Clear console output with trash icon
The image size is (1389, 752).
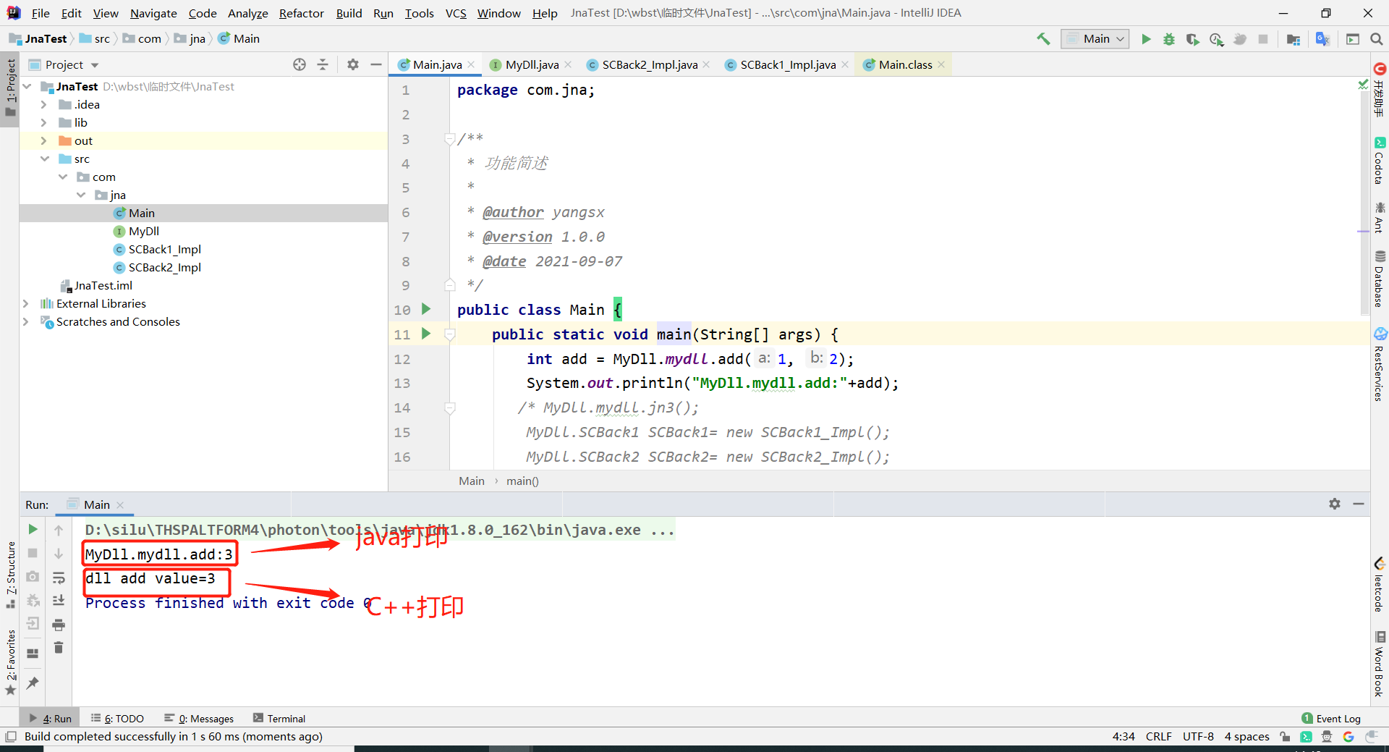tap(59, 648)
